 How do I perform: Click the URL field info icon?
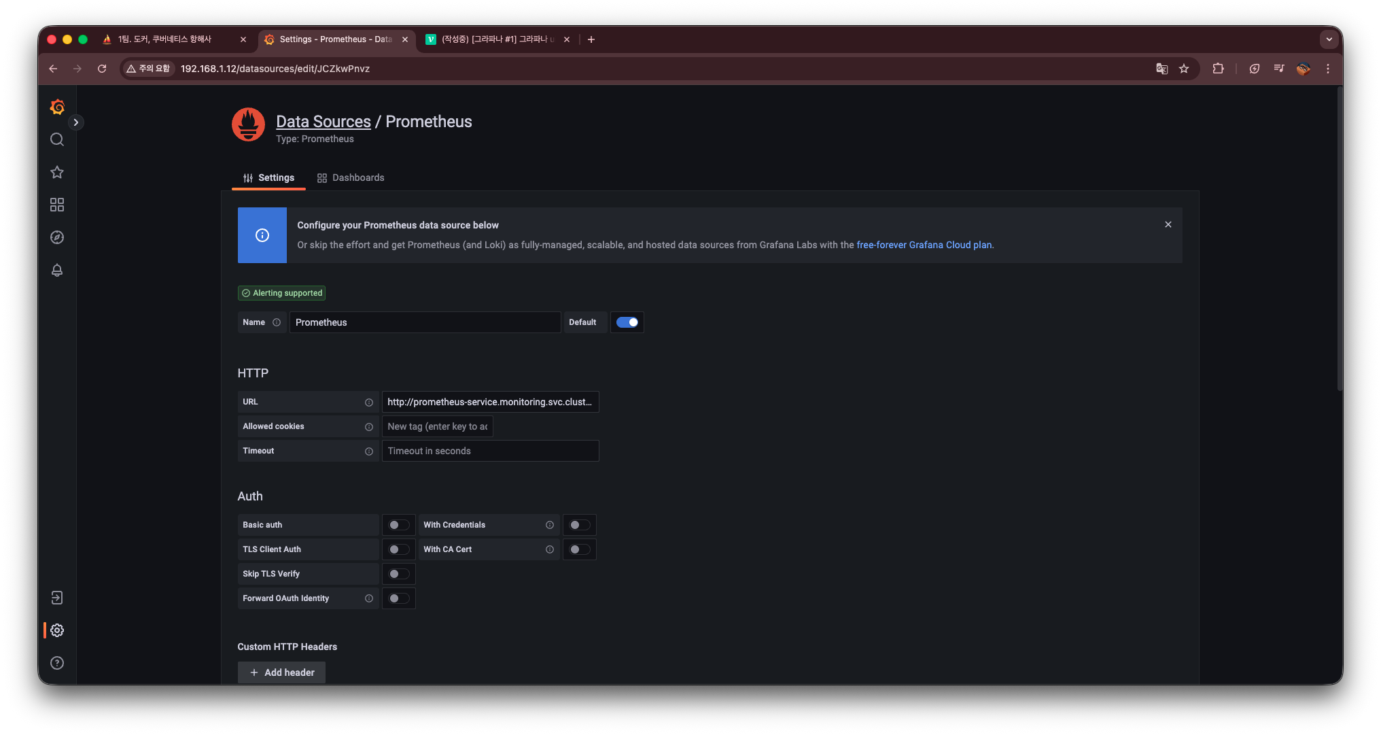click(x=369, y=403)
